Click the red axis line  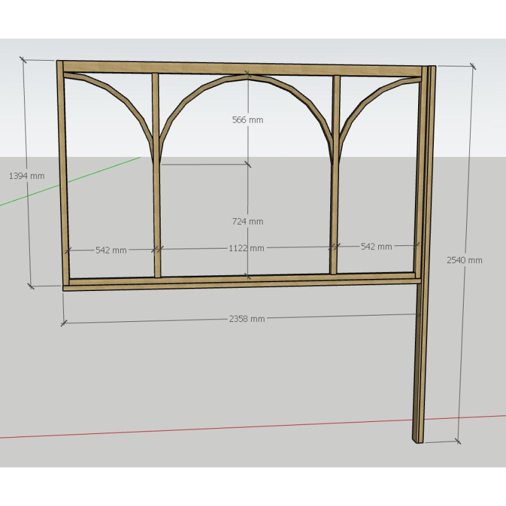[x=190, y=428]
